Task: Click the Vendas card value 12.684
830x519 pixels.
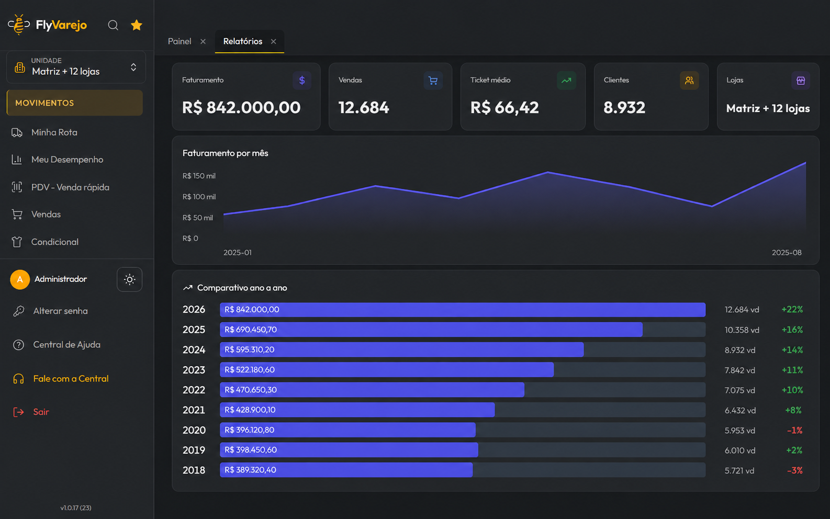Action: coord(364,108)
